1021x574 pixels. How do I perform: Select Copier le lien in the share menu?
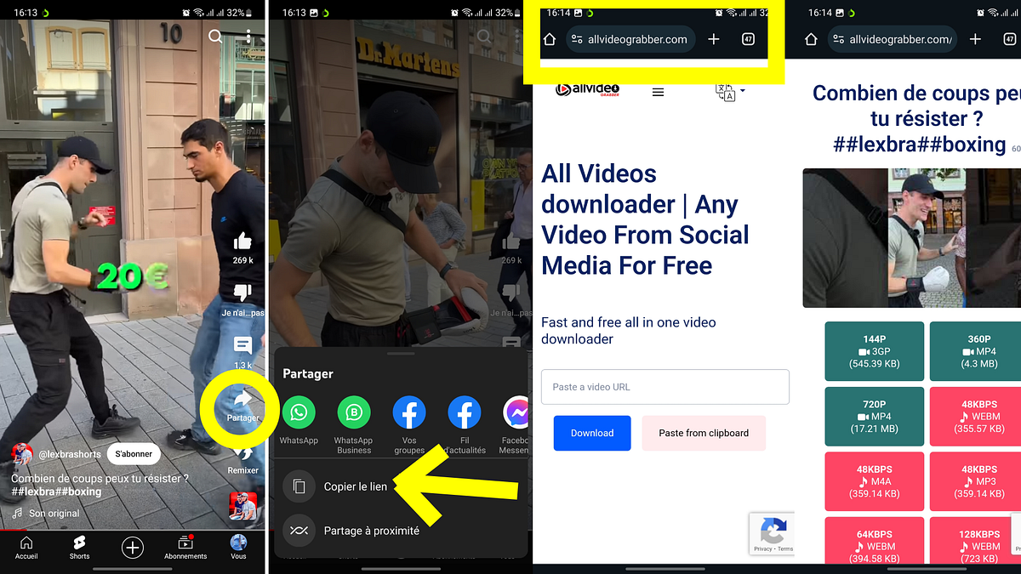[x=357, y=486]
